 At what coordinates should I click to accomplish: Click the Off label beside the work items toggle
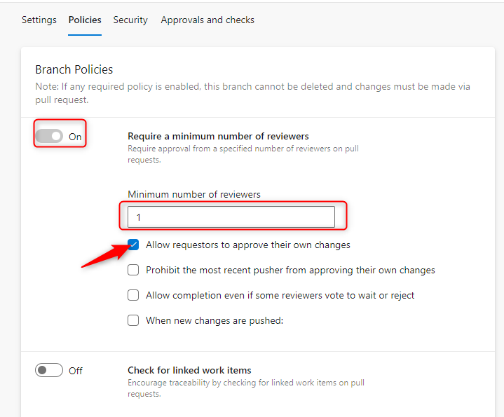(76, 371)
